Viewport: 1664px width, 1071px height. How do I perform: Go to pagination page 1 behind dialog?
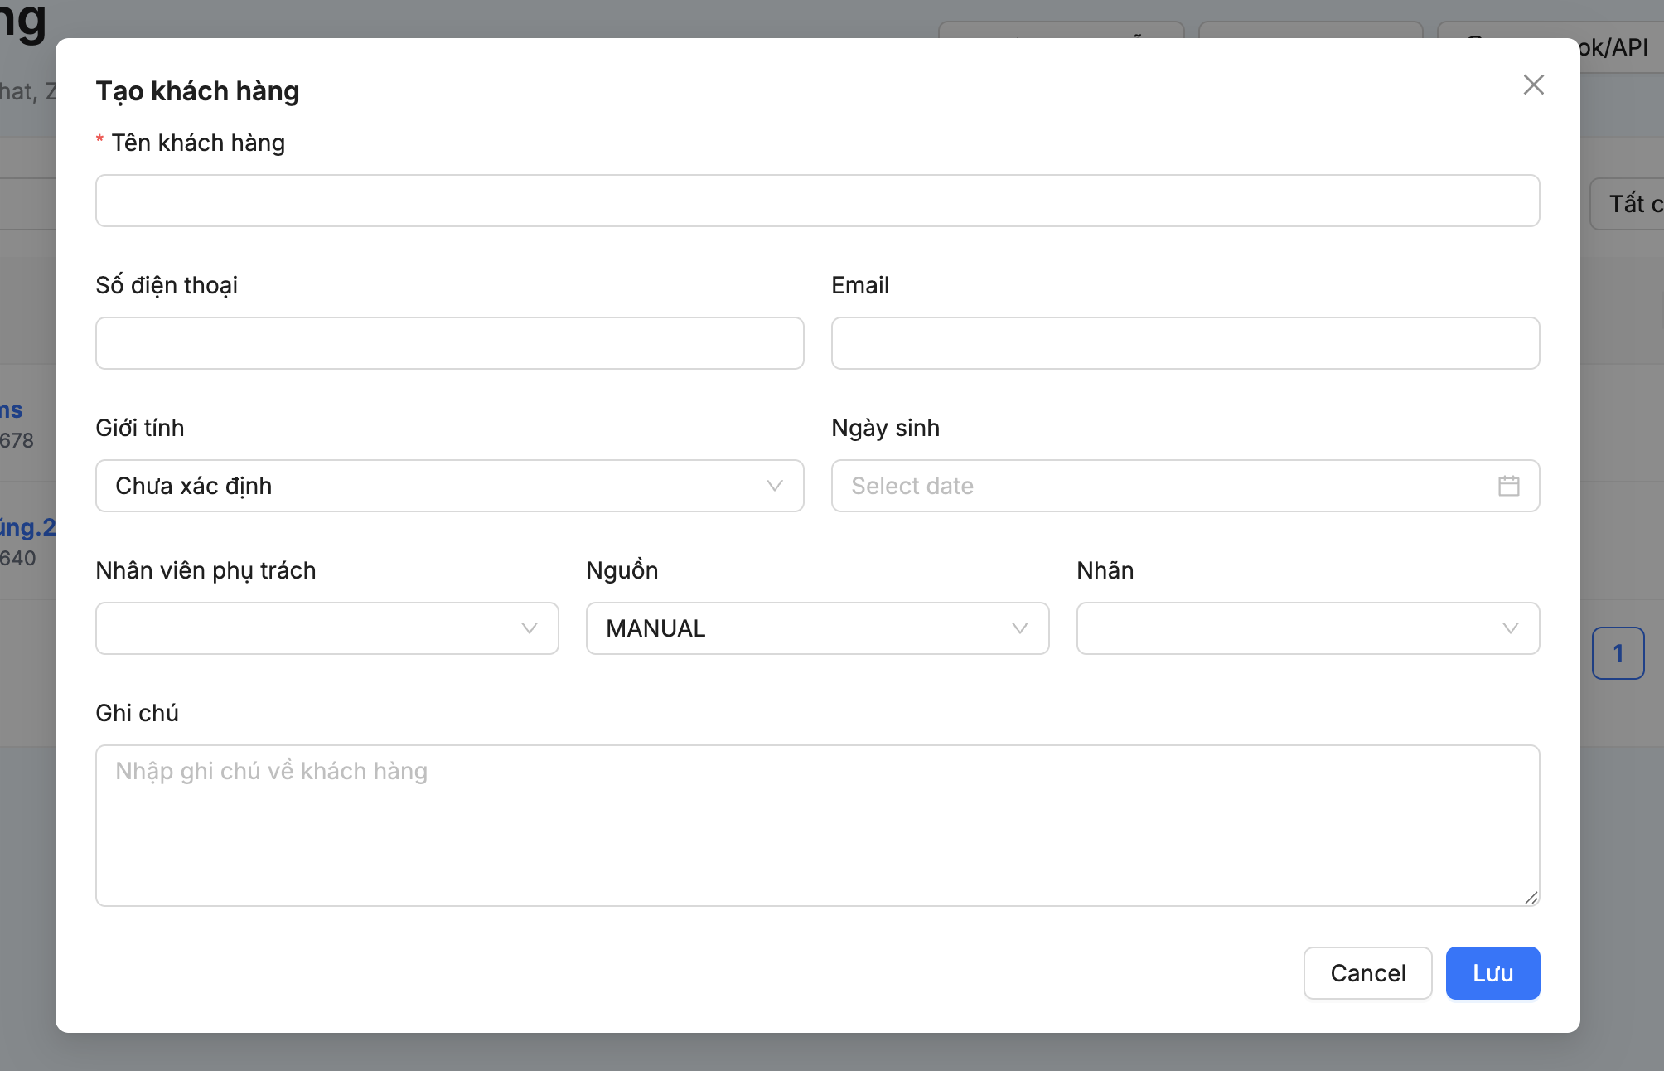pyautogui.click(x=1618, y=653)
